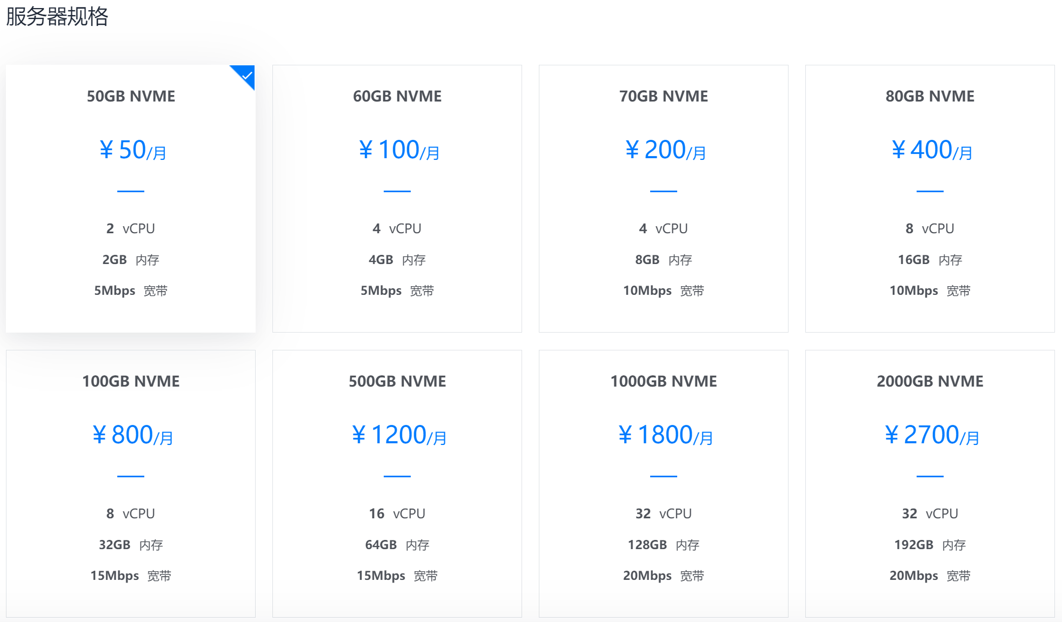Choose the 100GB NVME server plan
Viewport: 1062px width, 622px height.
[x=131, y=483]
